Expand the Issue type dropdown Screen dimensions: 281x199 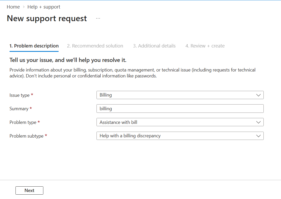point(180,95)
